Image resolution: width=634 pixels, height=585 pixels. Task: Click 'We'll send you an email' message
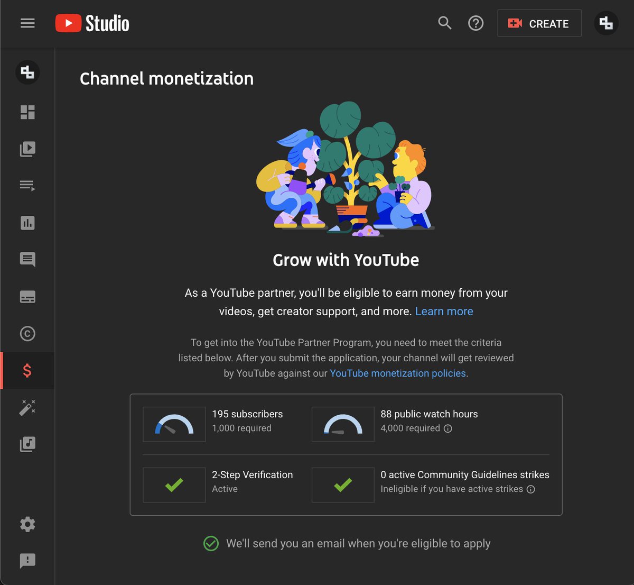tap(358, 543)
